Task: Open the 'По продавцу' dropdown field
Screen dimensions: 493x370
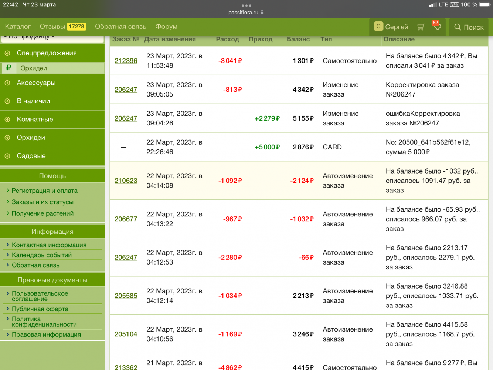Action: point(52,37)
